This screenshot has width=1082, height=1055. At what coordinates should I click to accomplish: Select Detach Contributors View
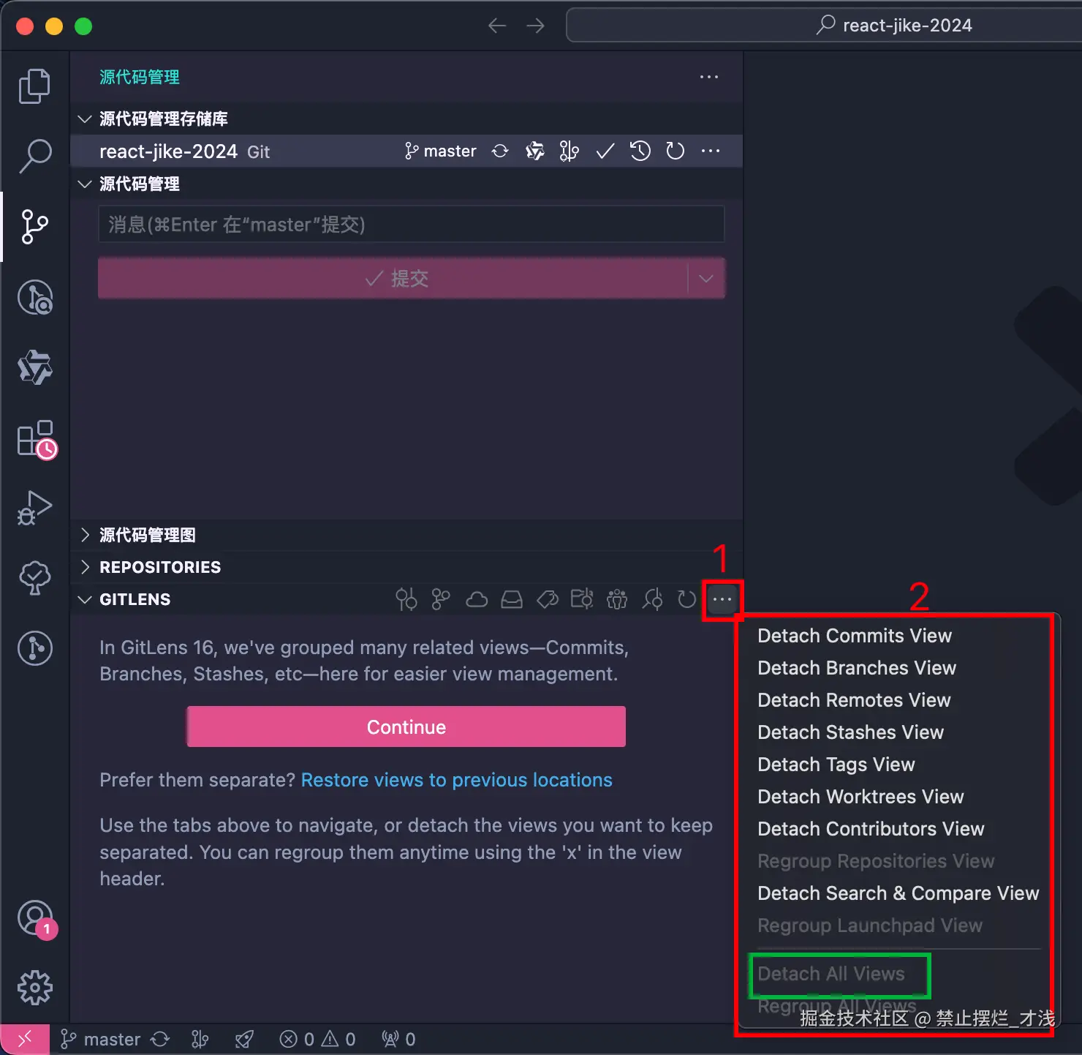871,829
